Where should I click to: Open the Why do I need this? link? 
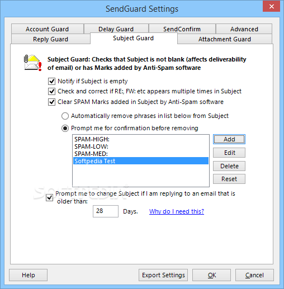tap(177, 211)
